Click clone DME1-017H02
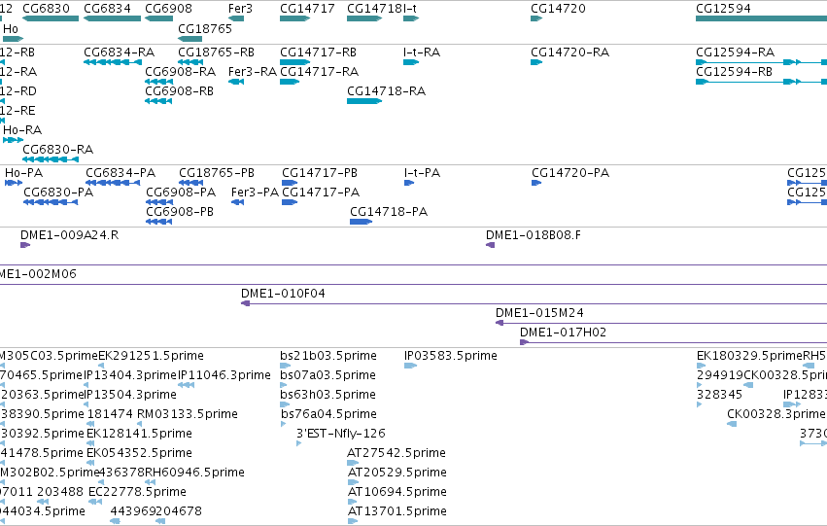 (673, 342)
